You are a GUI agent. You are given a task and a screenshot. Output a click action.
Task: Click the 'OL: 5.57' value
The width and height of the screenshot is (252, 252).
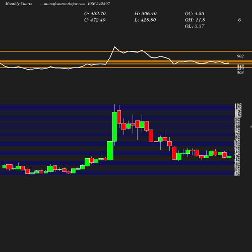[195, 26]
